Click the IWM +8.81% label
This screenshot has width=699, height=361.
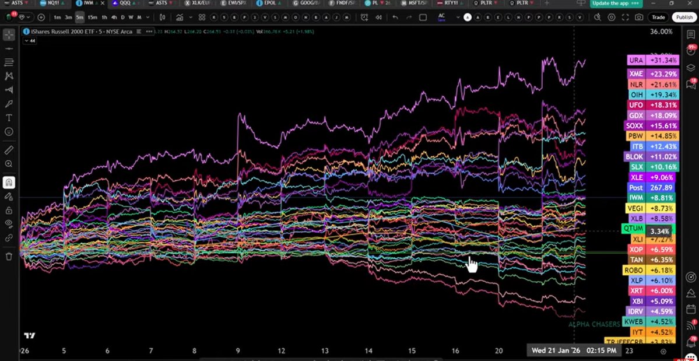pos(651,198)
